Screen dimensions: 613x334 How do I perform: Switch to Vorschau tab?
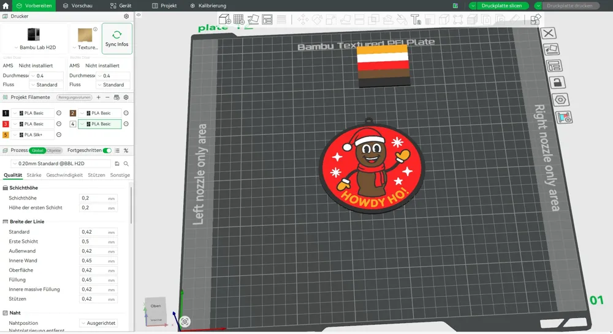[77, 6]
